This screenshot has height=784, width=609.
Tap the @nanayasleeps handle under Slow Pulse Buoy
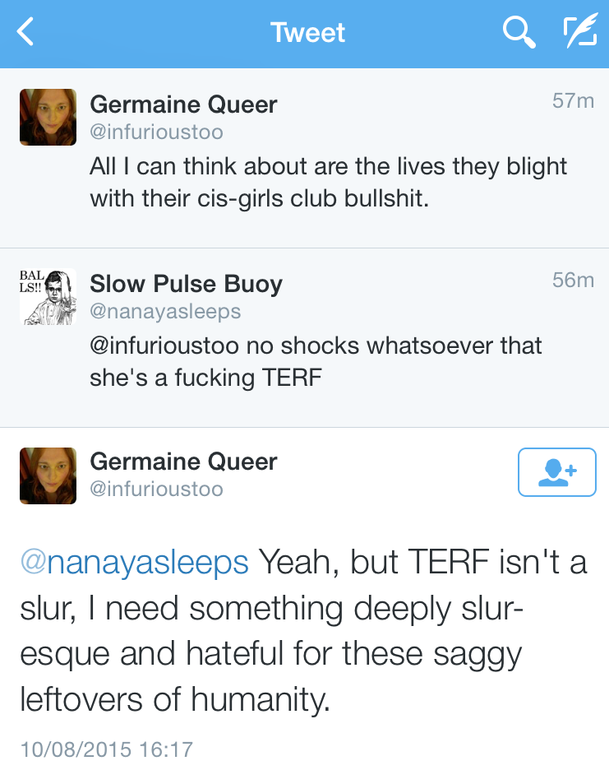click(x=164, y=311)
